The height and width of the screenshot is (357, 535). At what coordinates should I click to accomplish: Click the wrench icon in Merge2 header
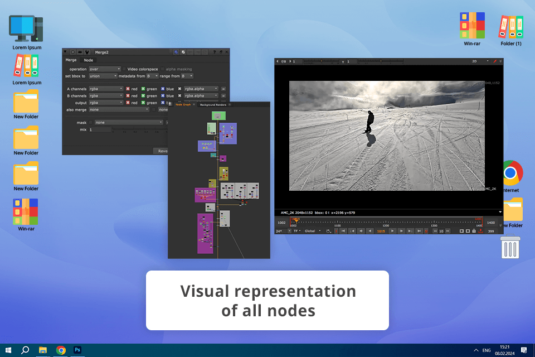click(x=87, y=52)
